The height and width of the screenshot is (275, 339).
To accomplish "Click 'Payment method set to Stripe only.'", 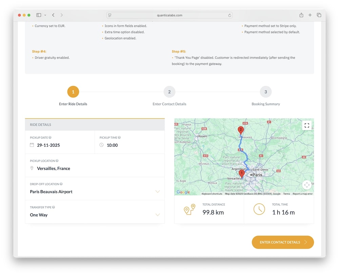I will [271, 26].
